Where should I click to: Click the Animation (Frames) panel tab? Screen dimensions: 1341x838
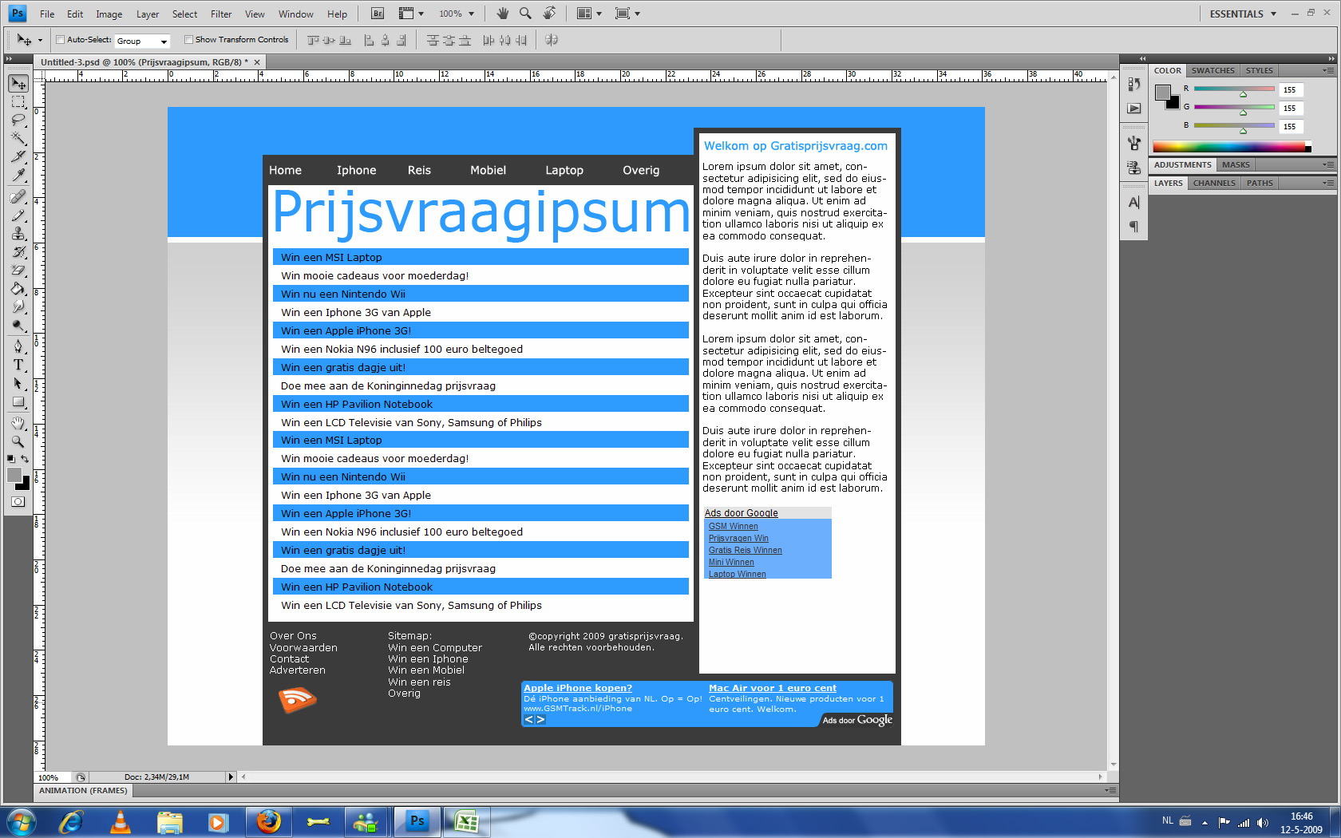(x=83, y=791)
